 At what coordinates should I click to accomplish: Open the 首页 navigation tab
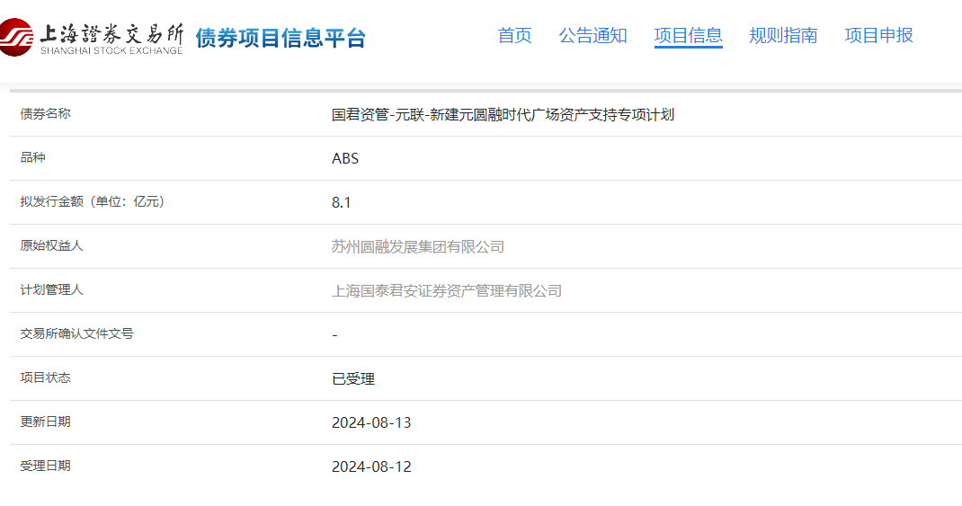(x=515, y=36)
